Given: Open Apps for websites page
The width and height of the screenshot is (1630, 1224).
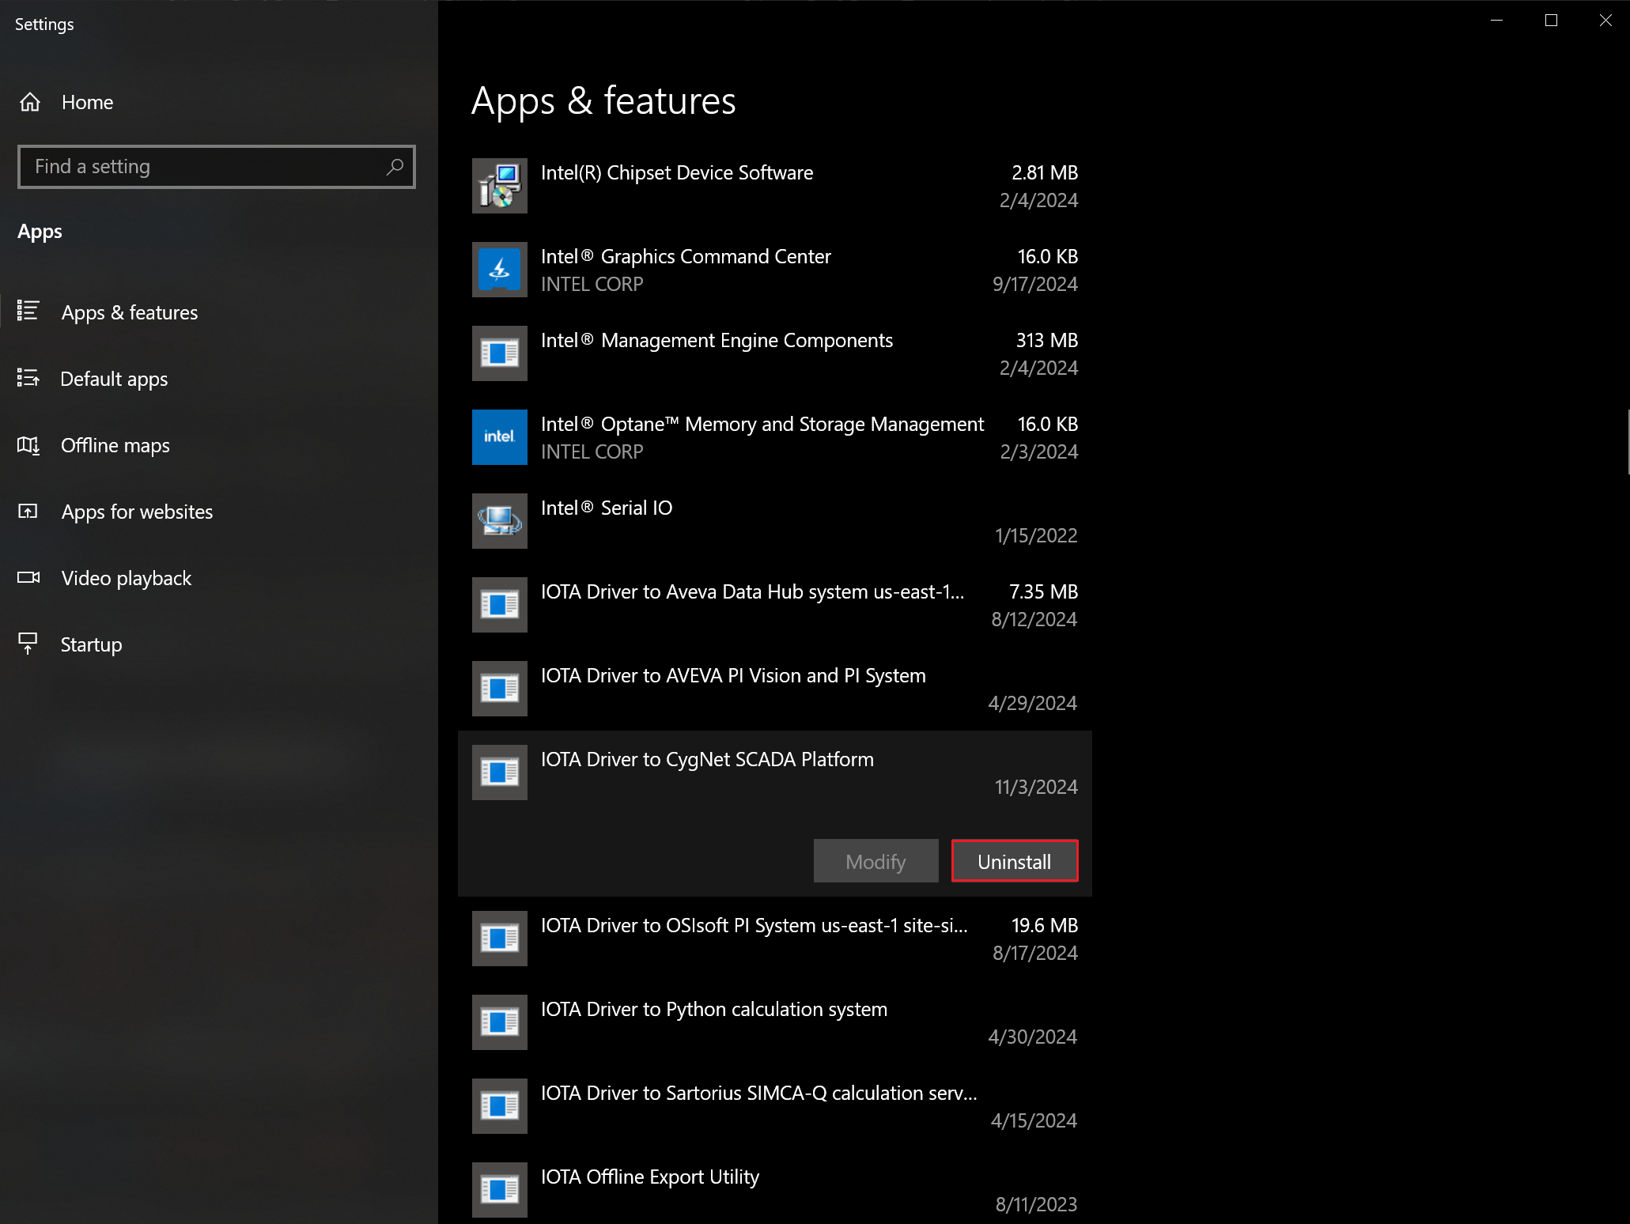Looking at the screenshot, I should (x=219, y=512).
